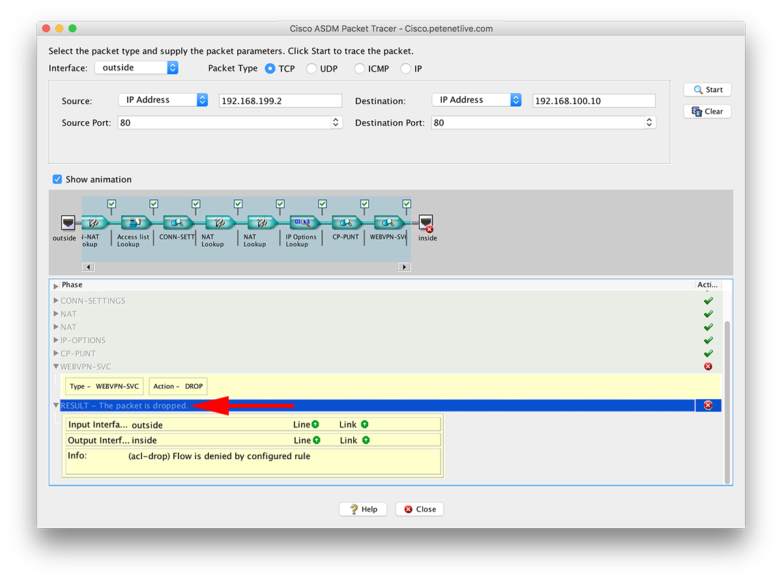Click Destination IP field 192.168.100.10
Image resolution: width=782 pixels, height=581 pixels.
(594, 100)
